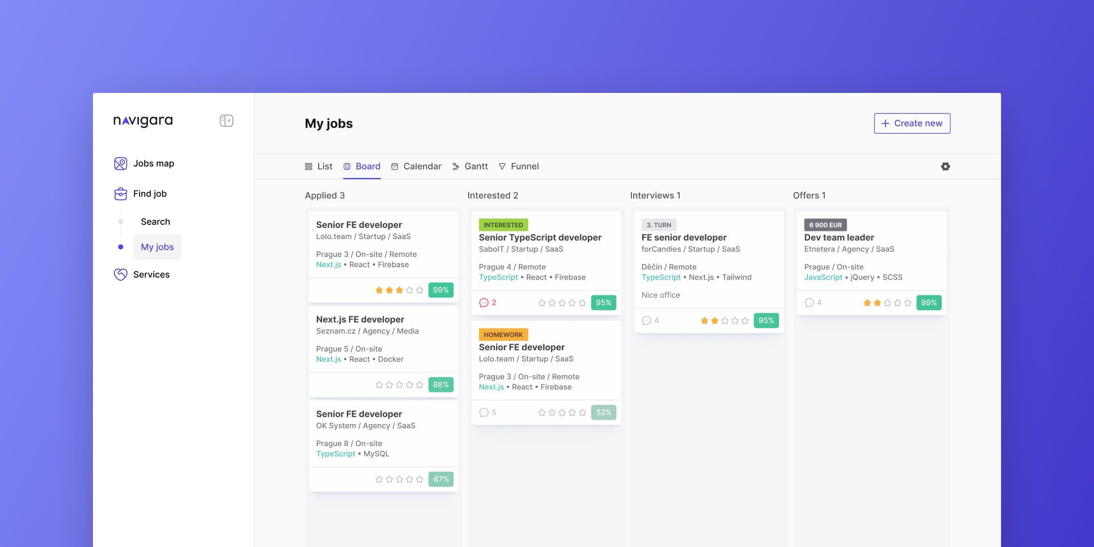Give OK System job one star
Image resolution: width=1094 pixels, height=547 pixels.
point(379,480)
